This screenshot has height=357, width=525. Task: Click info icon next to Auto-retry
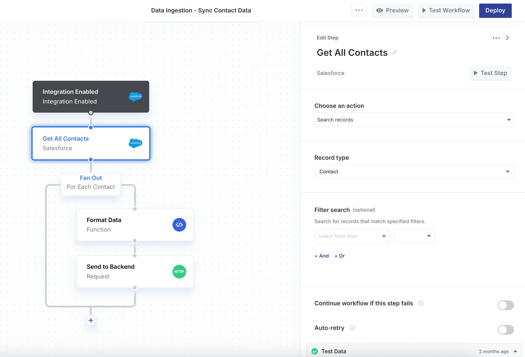coord(352,328)
